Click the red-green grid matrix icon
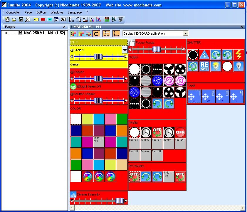The width and height of the screenshot is (247, 212). (107, 20)
